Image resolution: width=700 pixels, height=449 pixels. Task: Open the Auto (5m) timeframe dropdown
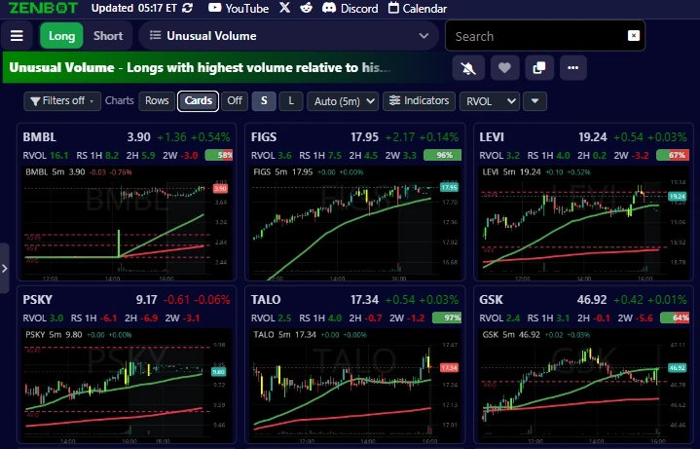click(343, 101)
